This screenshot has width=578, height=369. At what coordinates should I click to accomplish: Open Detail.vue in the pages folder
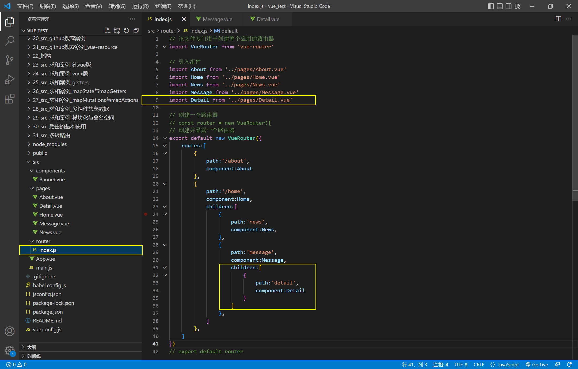coord(51,206)
